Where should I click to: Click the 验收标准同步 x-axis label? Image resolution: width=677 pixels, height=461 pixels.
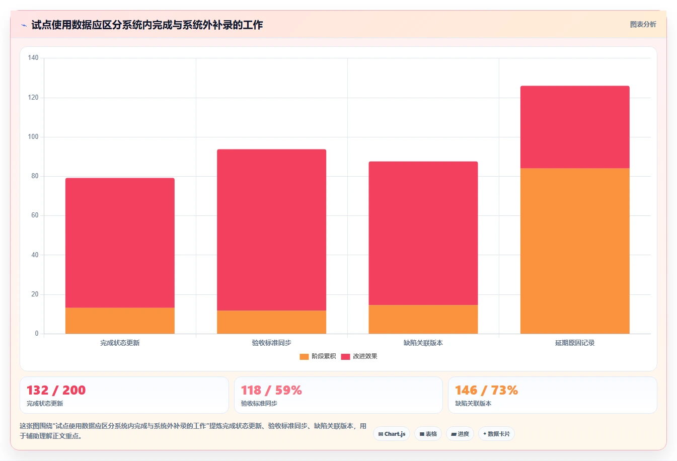click(x=271, y=343)
